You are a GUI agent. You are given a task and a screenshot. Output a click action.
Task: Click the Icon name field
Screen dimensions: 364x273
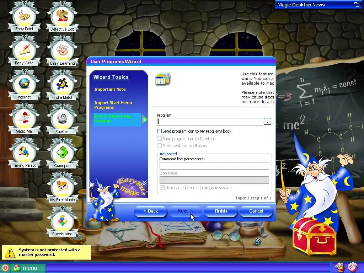click(x=214, y=180)
